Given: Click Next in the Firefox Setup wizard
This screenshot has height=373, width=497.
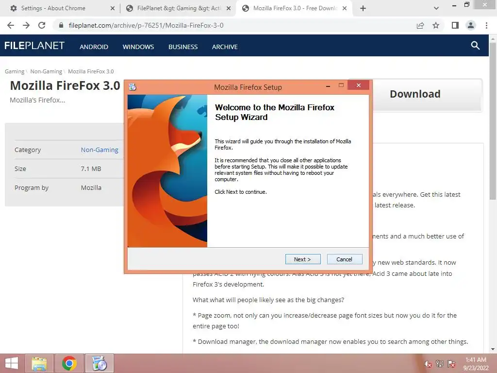Looking at the screenshot, I should (x=303, y=259).
